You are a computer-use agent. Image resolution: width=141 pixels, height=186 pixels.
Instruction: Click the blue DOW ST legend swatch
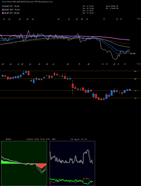pyautogui.click(x=3, y=6)
